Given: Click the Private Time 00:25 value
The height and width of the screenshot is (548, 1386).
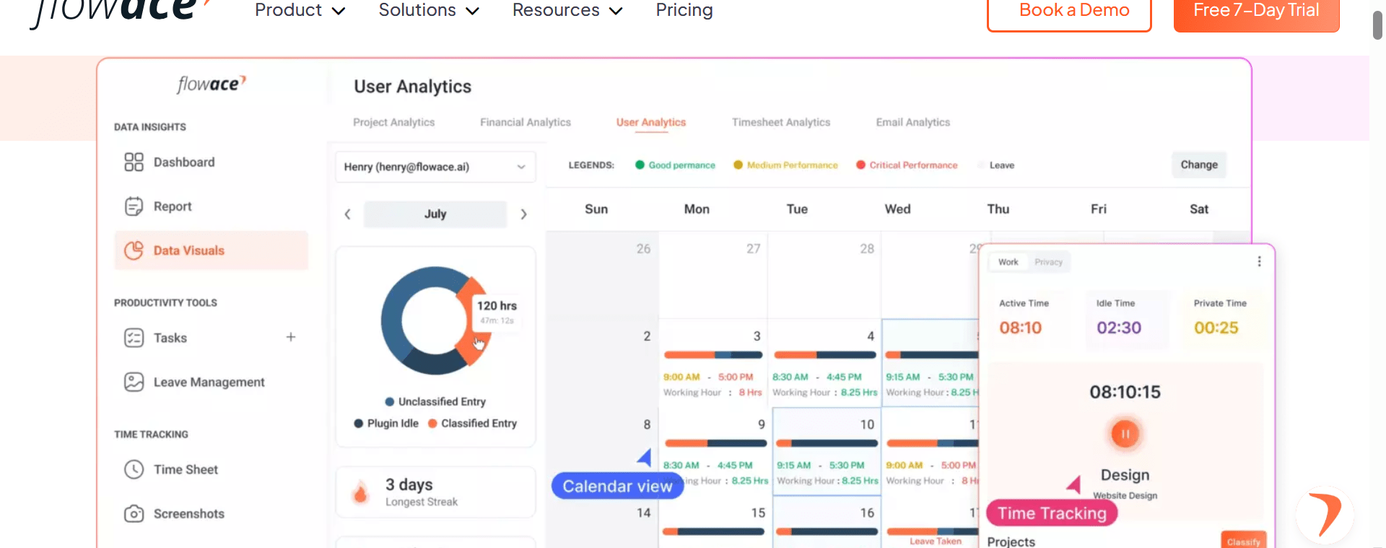Looking at the screenshot, I should tap(1216, 328).
